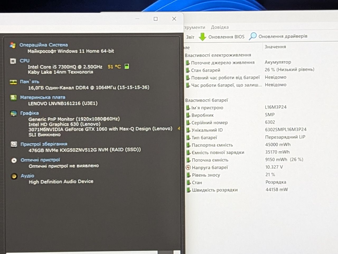Open the storage drive icon beside Пристрої зберігання
Viewport: 338px width, 254px height.
(14, 144)
